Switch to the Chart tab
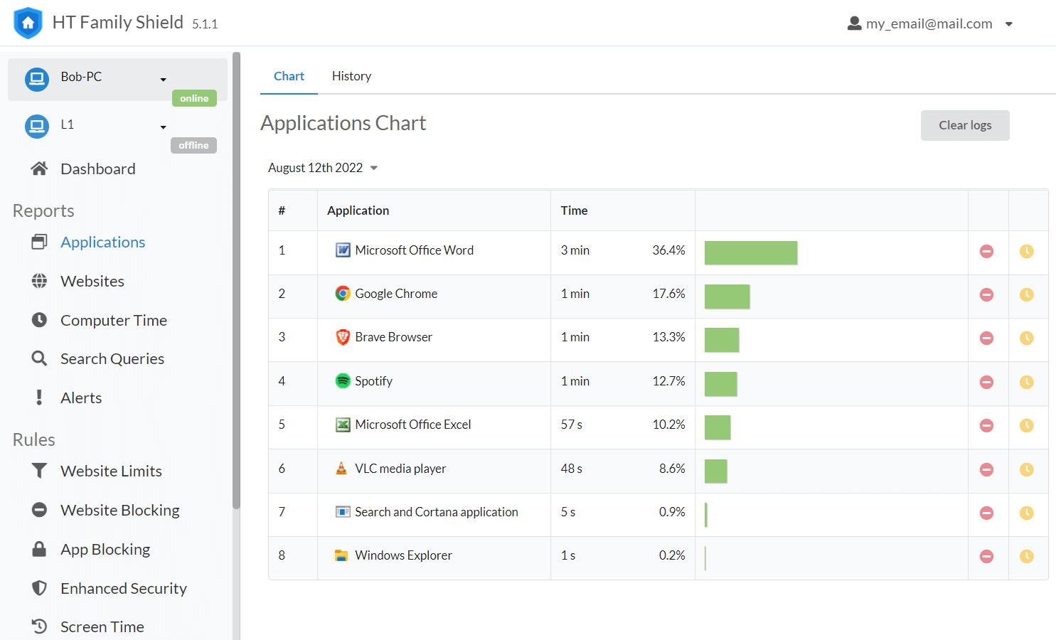This screenshot has height=640, width=1056. click(289, 76)
